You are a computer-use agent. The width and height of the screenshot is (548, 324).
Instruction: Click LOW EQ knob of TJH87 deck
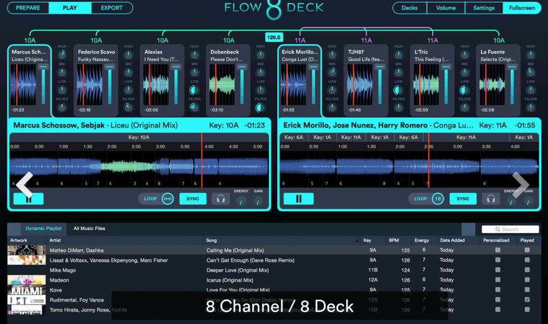399,90
